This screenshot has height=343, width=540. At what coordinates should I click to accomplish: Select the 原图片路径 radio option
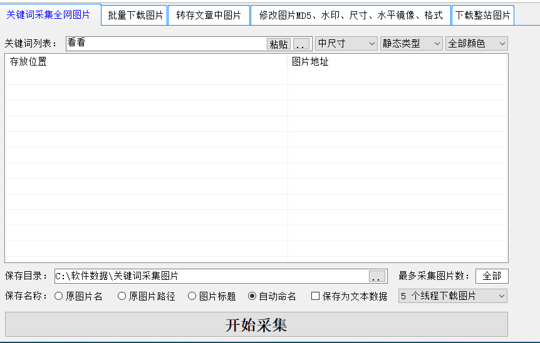tap(147, 296)
